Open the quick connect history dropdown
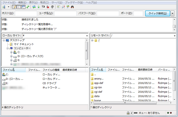Screen dimensions: 178x117 pyautogui.click(x=172, y=14)
